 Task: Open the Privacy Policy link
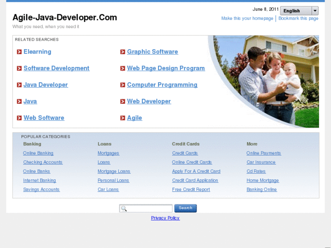pos(165,218)
